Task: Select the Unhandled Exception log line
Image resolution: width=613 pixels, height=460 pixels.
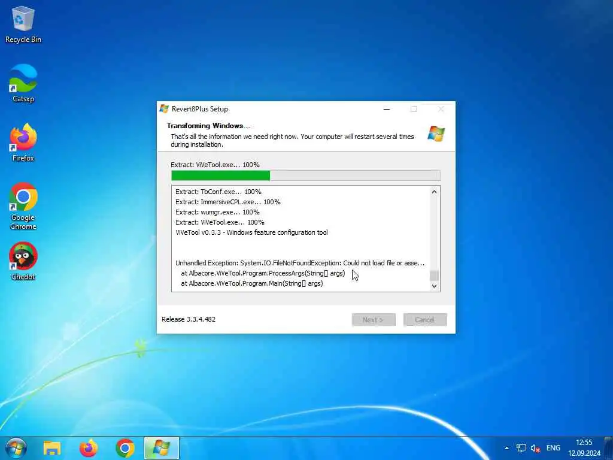Action: coord(300,263)
